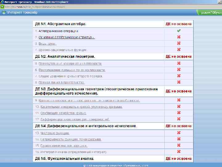The image size is (222, 167).
Task: Click red cross for Общие уравнения кривых
Action: (x=179, y=76)
